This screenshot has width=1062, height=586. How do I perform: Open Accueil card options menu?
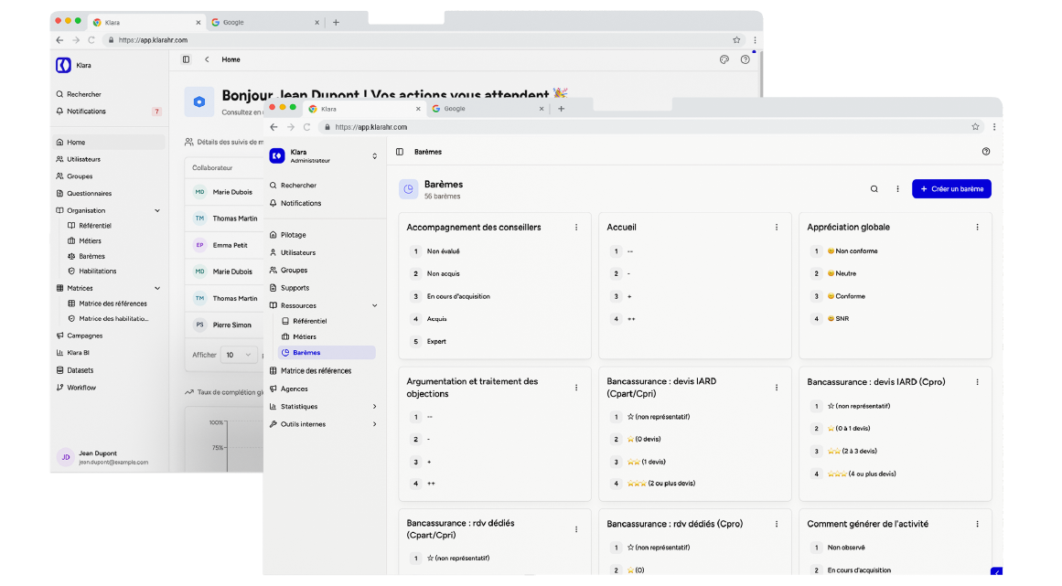[777, 228]
